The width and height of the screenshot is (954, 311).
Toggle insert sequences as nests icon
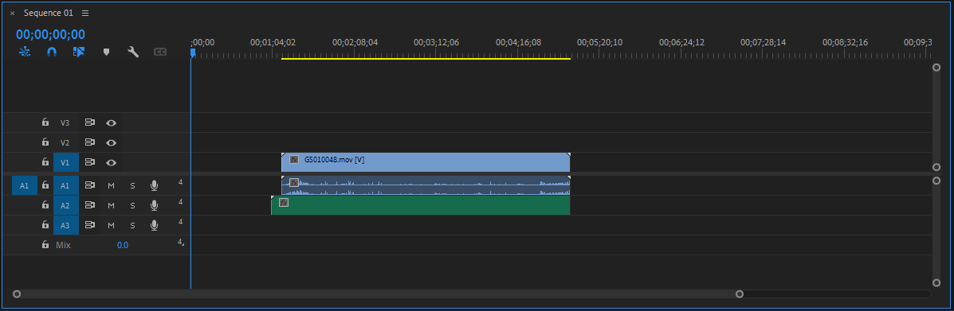(x=25, y=52)
